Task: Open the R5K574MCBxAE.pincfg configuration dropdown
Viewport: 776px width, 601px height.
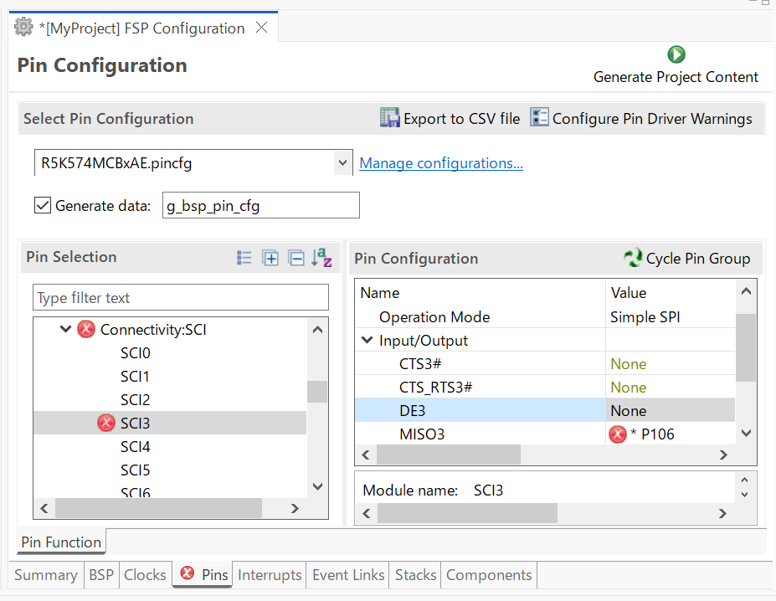Action: point(342,162)
